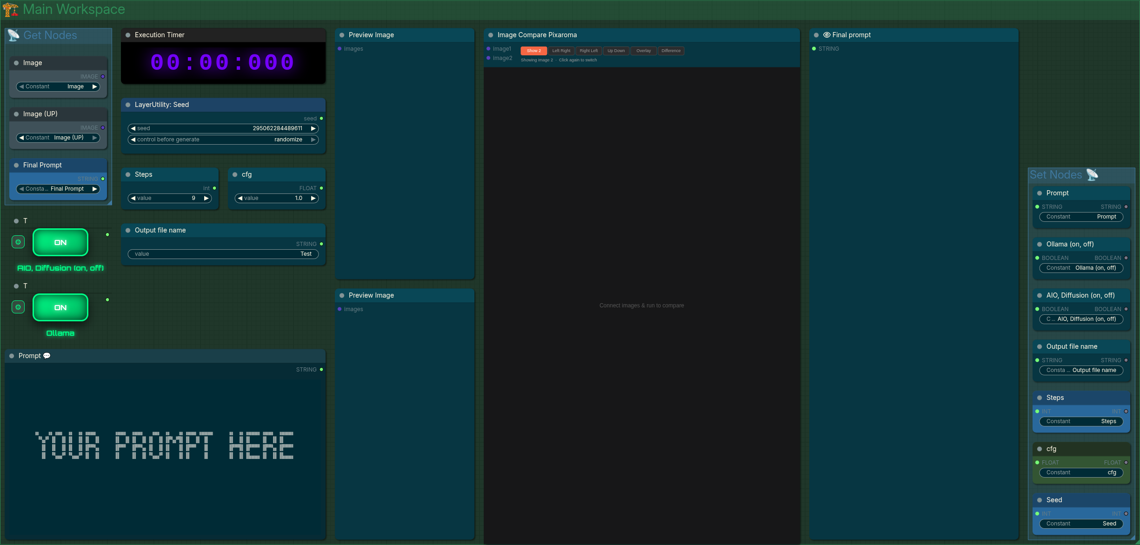The image size is (1140, 545).
Task: Click the Image node IMAGE output port
Action: pyautogui.click(x=103, y=77)
